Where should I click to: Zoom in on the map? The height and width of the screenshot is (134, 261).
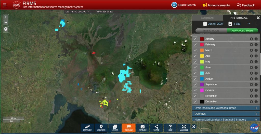click(x=6, y=17)
